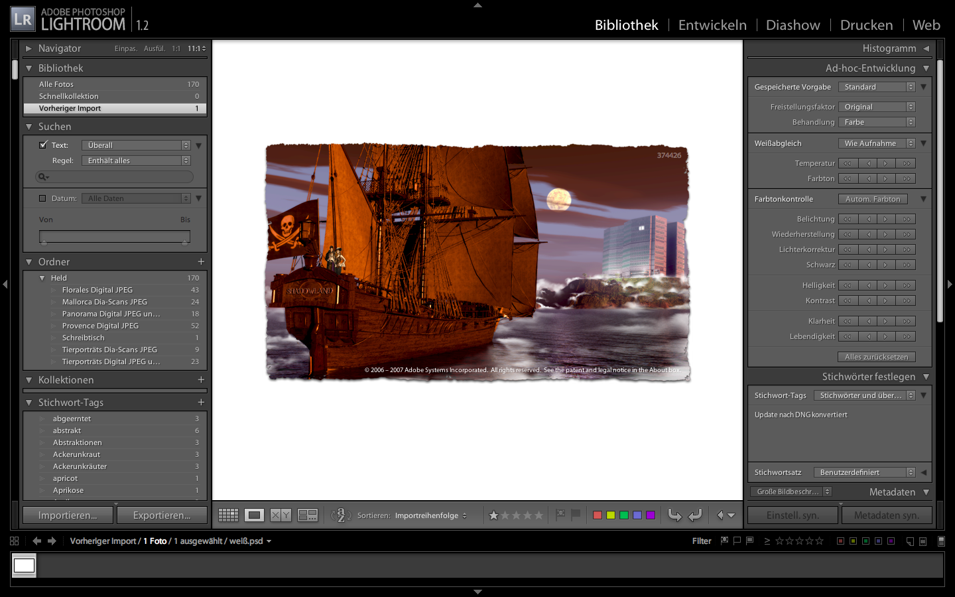Add new Stichwort-Tag with plus
Screen dimensions: 955x597
tap(201, 403)
